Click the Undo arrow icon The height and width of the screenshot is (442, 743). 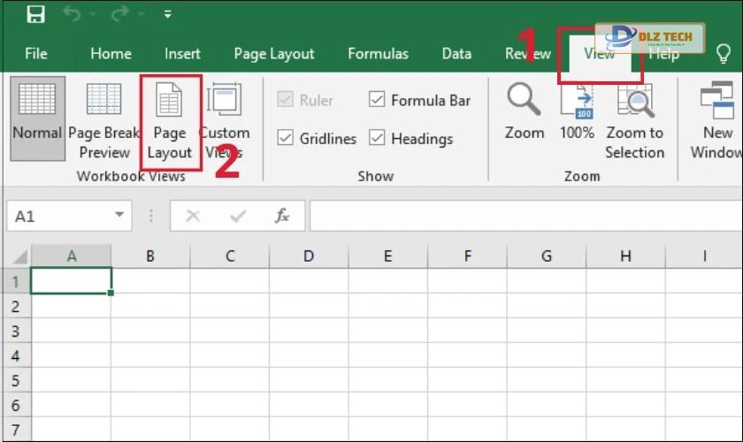coord(72,14)
